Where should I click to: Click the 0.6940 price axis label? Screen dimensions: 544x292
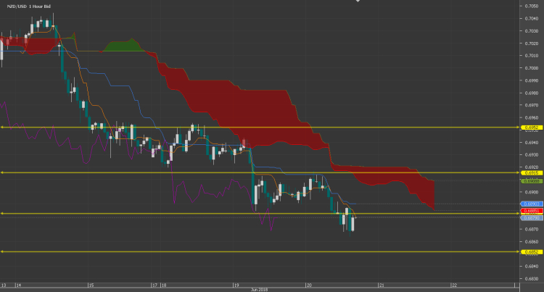click(x=532, y=142)
